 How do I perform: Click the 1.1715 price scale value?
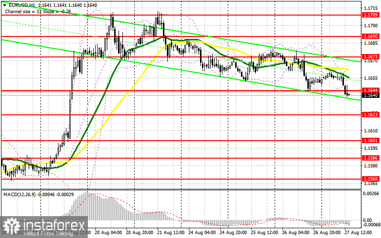click(x=371, y=8)
